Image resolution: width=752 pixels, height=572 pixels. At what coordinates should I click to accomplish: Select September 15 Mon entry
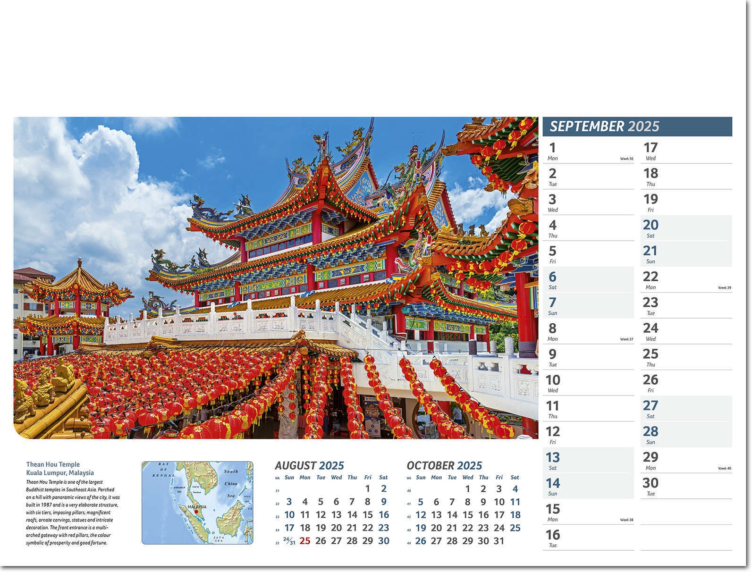pos(588,513)
